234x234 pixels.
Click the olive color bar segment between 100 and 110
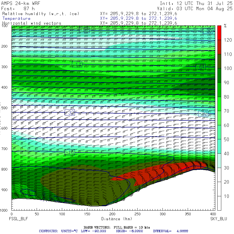(x=219, y=61)
